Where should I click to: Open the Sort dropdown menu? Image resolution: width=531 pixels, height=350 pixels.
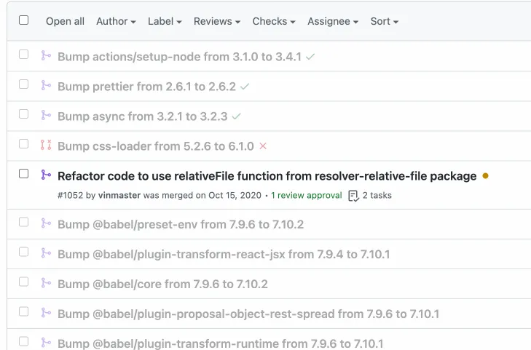(x=384, y=21)
